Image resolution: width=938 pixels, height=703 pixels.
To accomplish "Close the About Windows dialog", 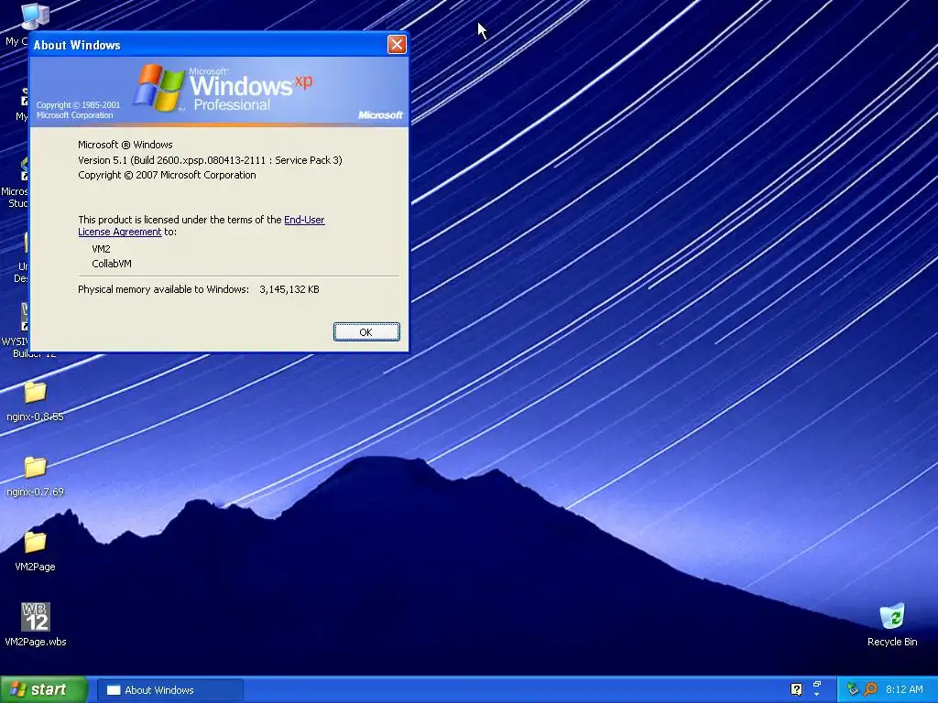I will click(x=397, y=44).
